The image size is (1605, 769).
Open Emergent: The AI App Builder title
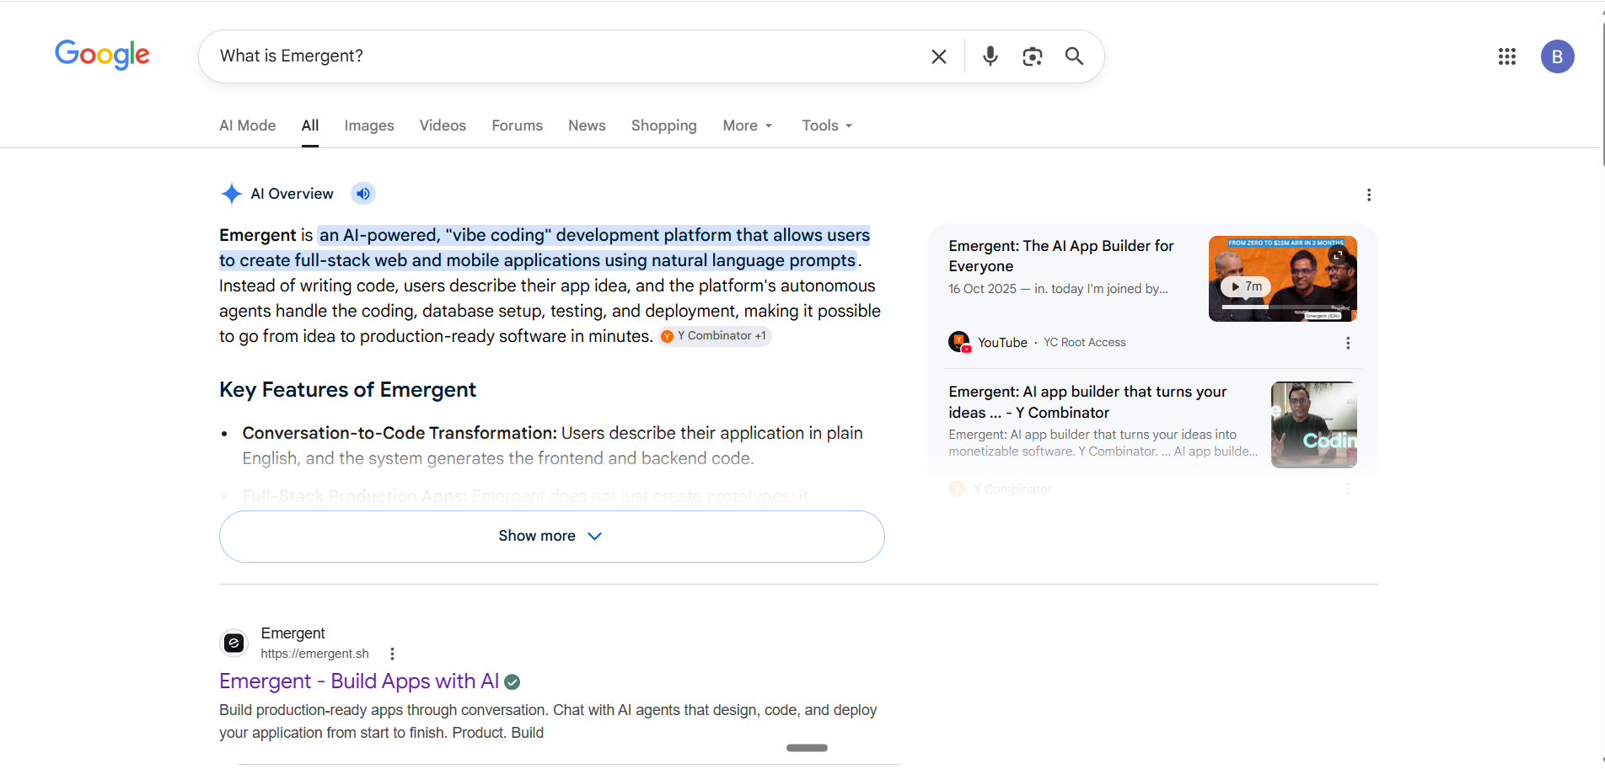pos(1060,256)
